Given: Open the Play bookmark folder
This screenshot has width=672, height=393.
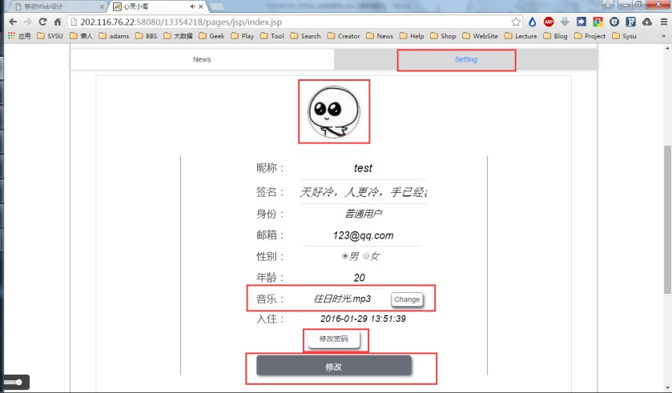Looking at the screenshot, I should click(x=243, y=36).
